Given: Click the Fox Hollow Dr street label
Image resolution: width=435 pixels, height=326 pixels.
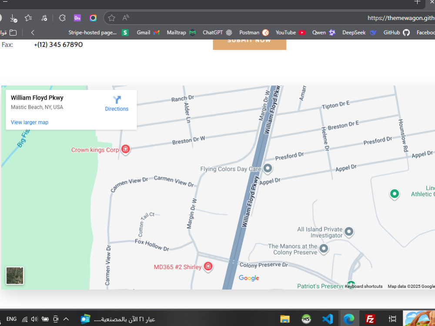Looking at the screenshot, I should coord(152,245).
